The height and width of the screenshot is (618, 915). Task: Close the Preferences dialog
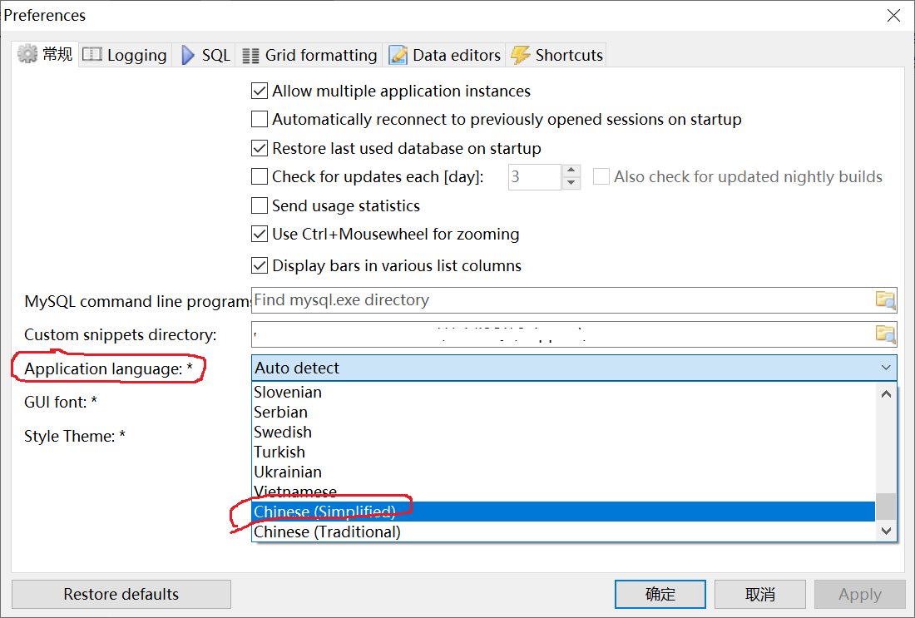893,15
